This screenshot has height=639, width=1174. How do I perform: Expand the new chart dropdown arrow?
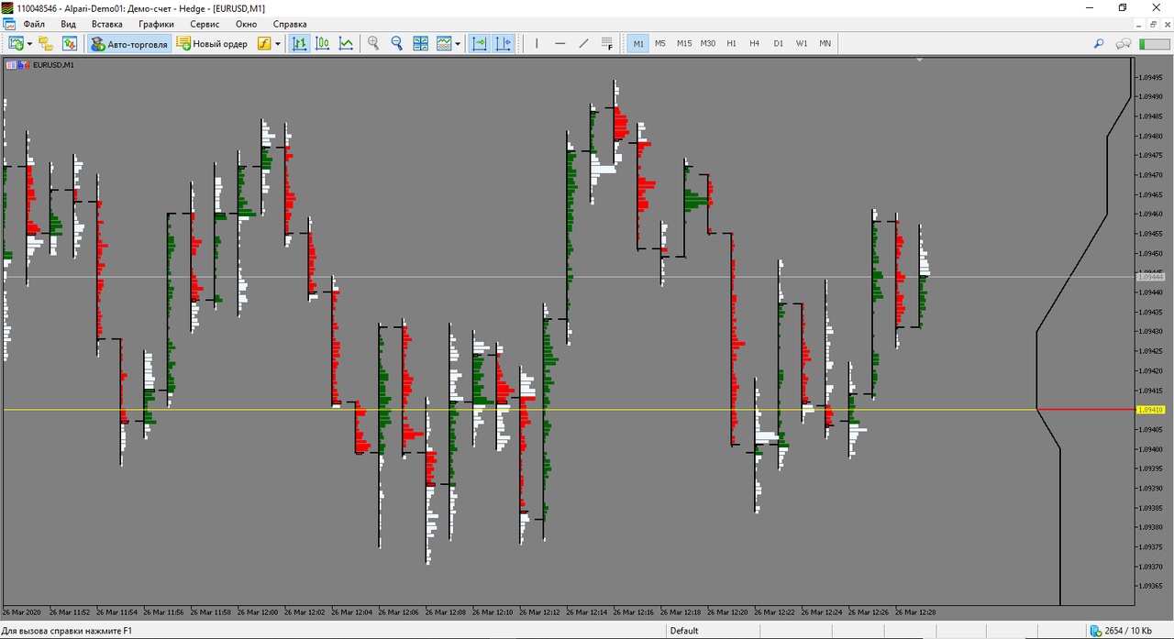29,43
